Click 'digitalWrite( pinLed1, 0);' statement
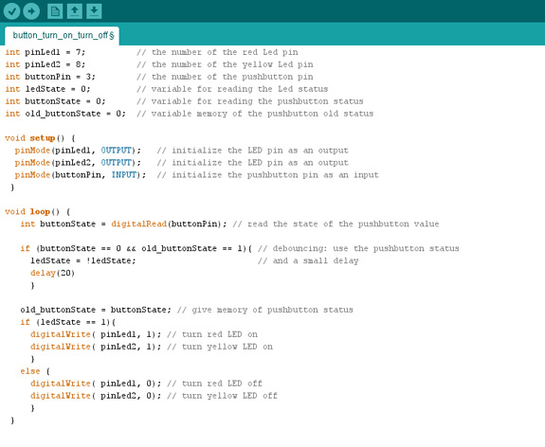Viewport: 545px width, 447px height. [96, 384]
